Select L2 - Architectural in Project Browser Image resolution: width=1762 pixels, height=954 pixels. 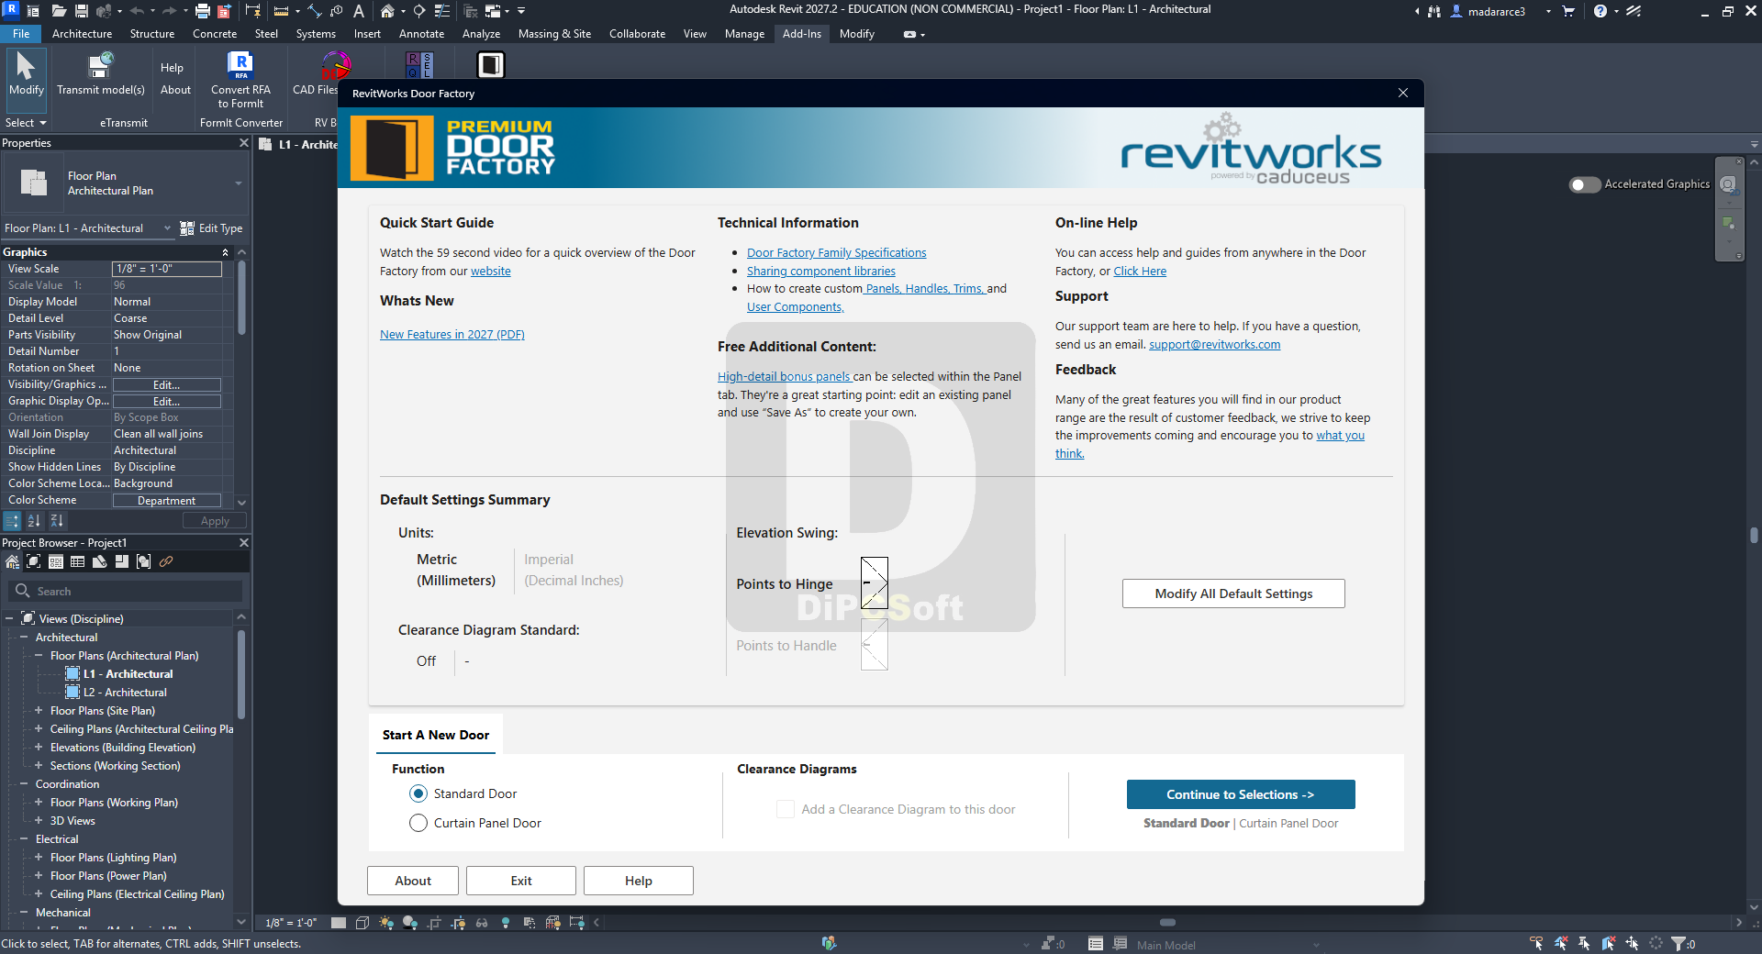pyautogui.click(x=125, y=693)
